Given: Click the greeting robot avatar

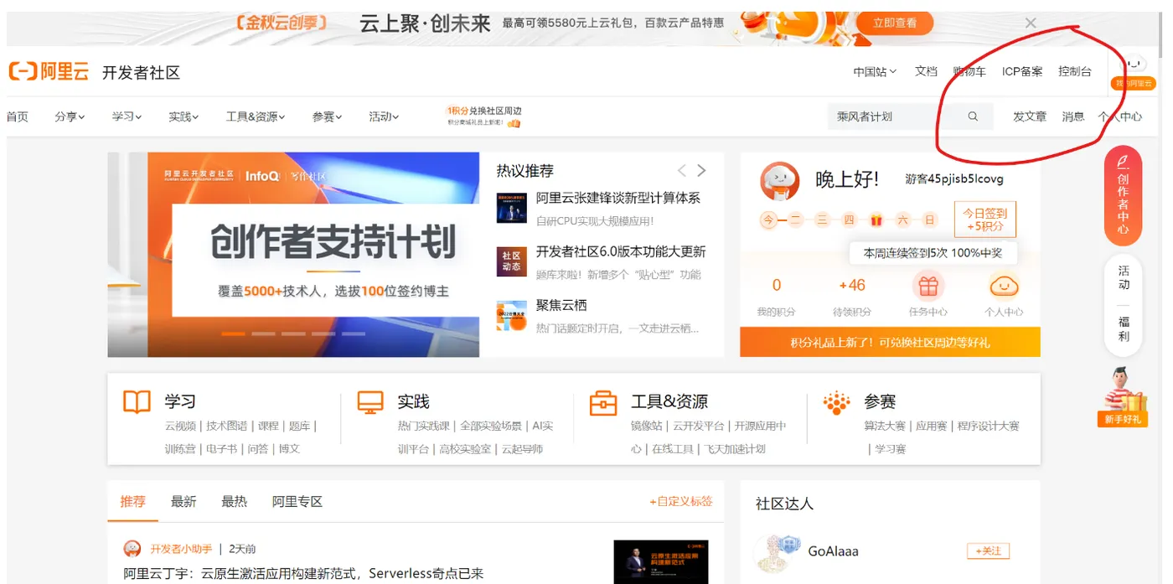Looking at the screenshot, I should [779, 180].
